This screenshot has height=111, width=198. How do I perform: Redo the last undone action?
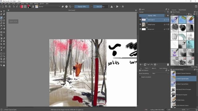point(17,6)
